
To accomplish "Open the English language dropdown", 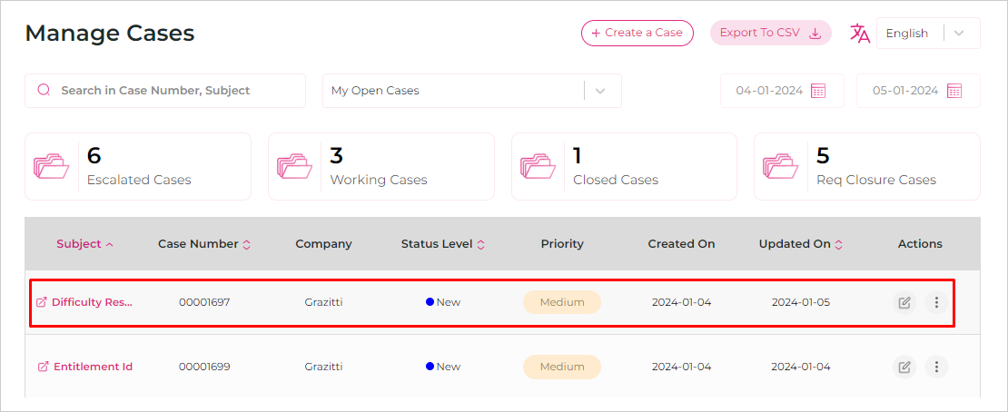I will (928, 33).
